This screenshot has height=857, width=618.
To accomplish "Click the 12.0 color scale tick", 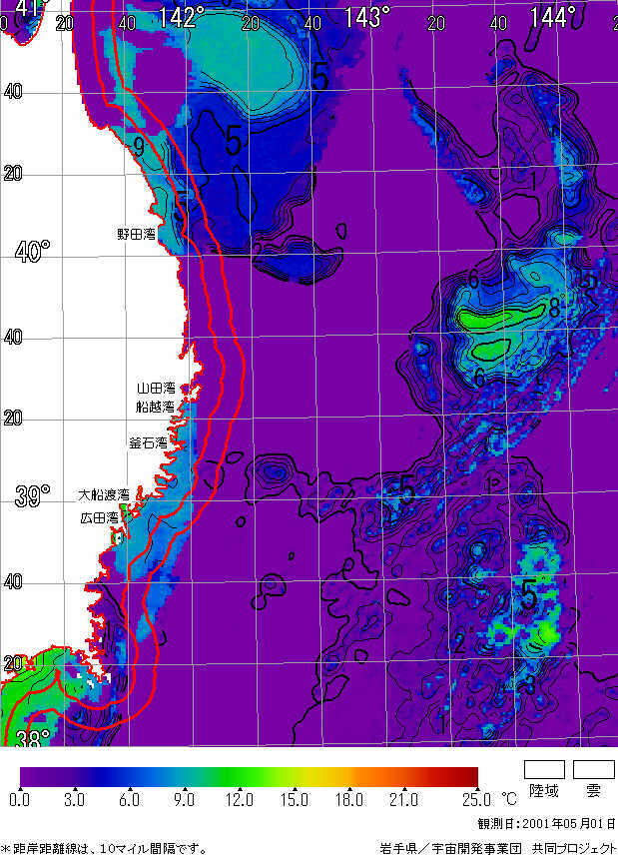I will coord(240,800).
